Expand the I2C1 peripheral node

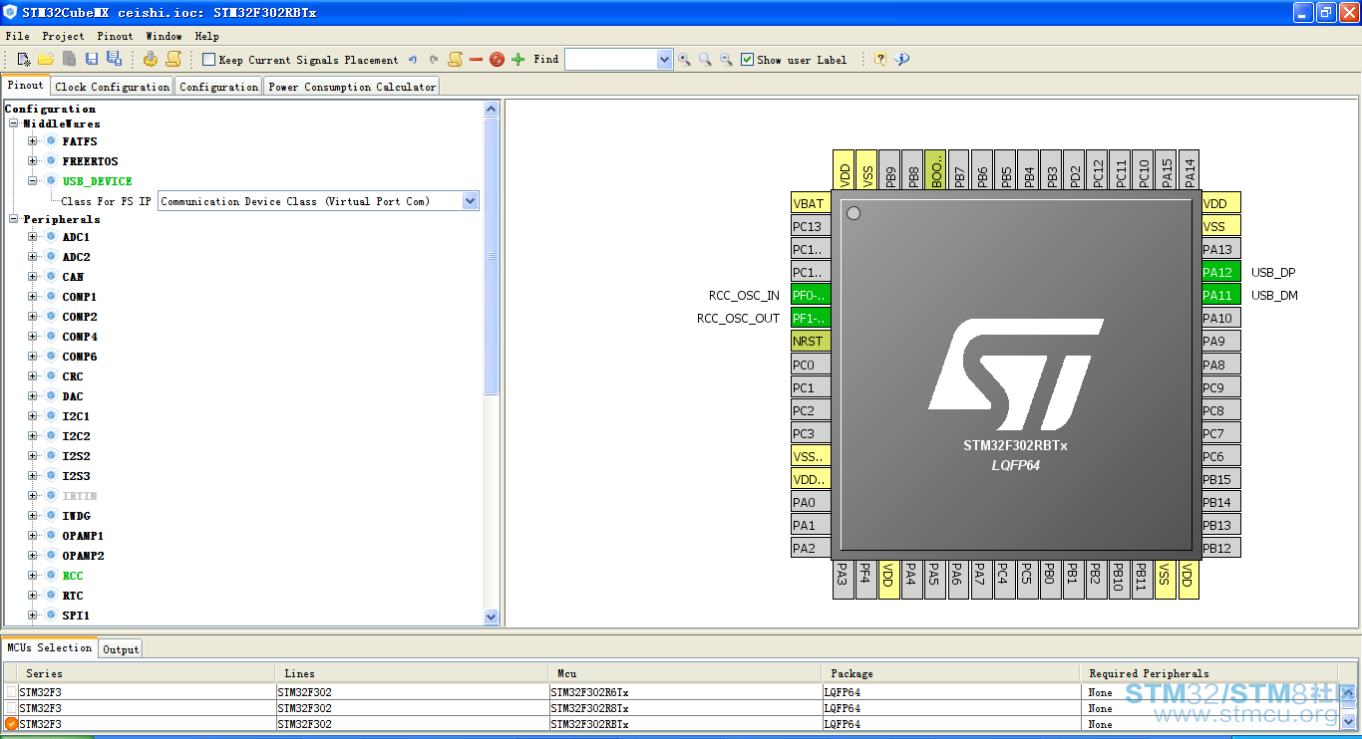[33, 416]
